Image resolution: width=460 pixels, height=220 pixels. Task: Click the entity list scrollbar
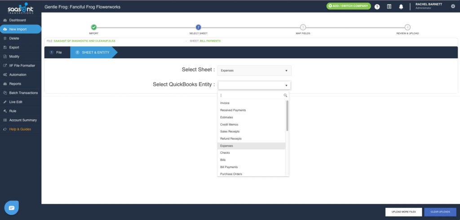point(287,116)
